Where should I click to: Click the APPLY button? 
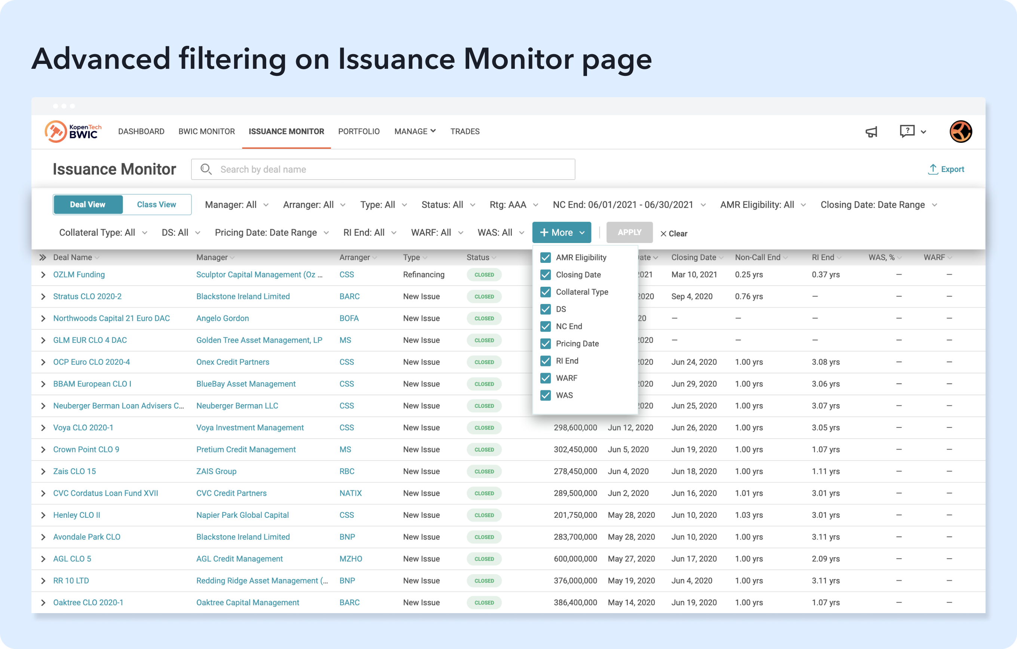click(629, 232)
